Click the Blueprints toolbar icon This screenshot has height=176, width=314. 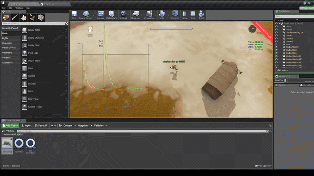tap(136, 14)
